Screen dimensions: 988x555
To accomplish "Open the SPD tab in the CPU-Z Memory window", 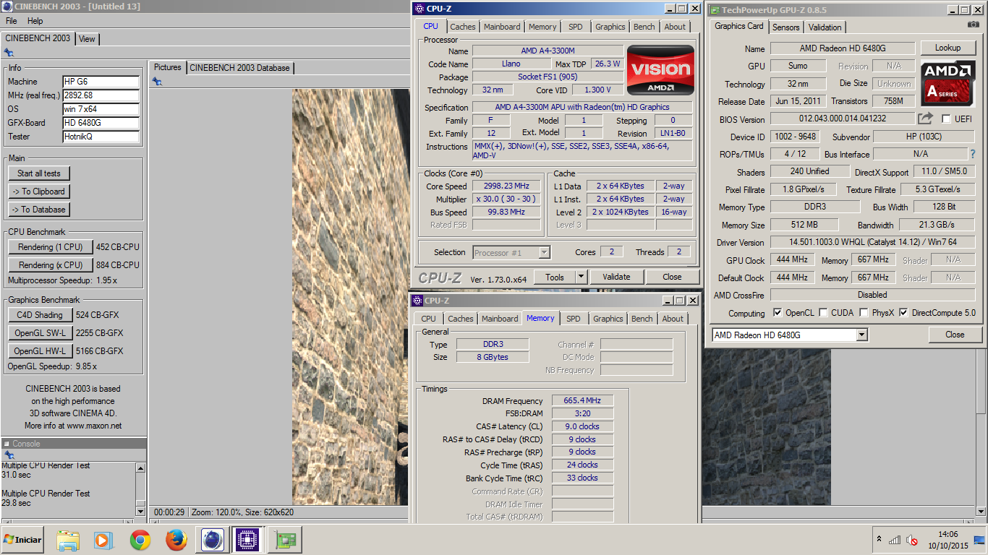I will (574, 319).
